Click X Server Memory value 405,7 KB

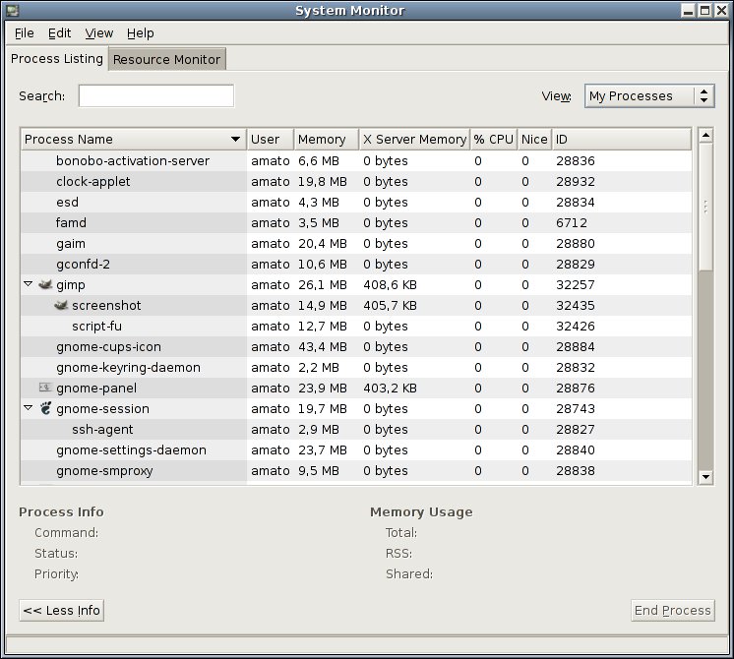[x=390, y=305]
